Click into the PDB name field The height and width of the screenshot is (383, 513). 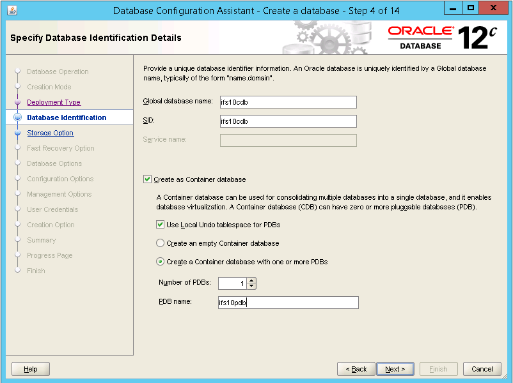[288, 303]
